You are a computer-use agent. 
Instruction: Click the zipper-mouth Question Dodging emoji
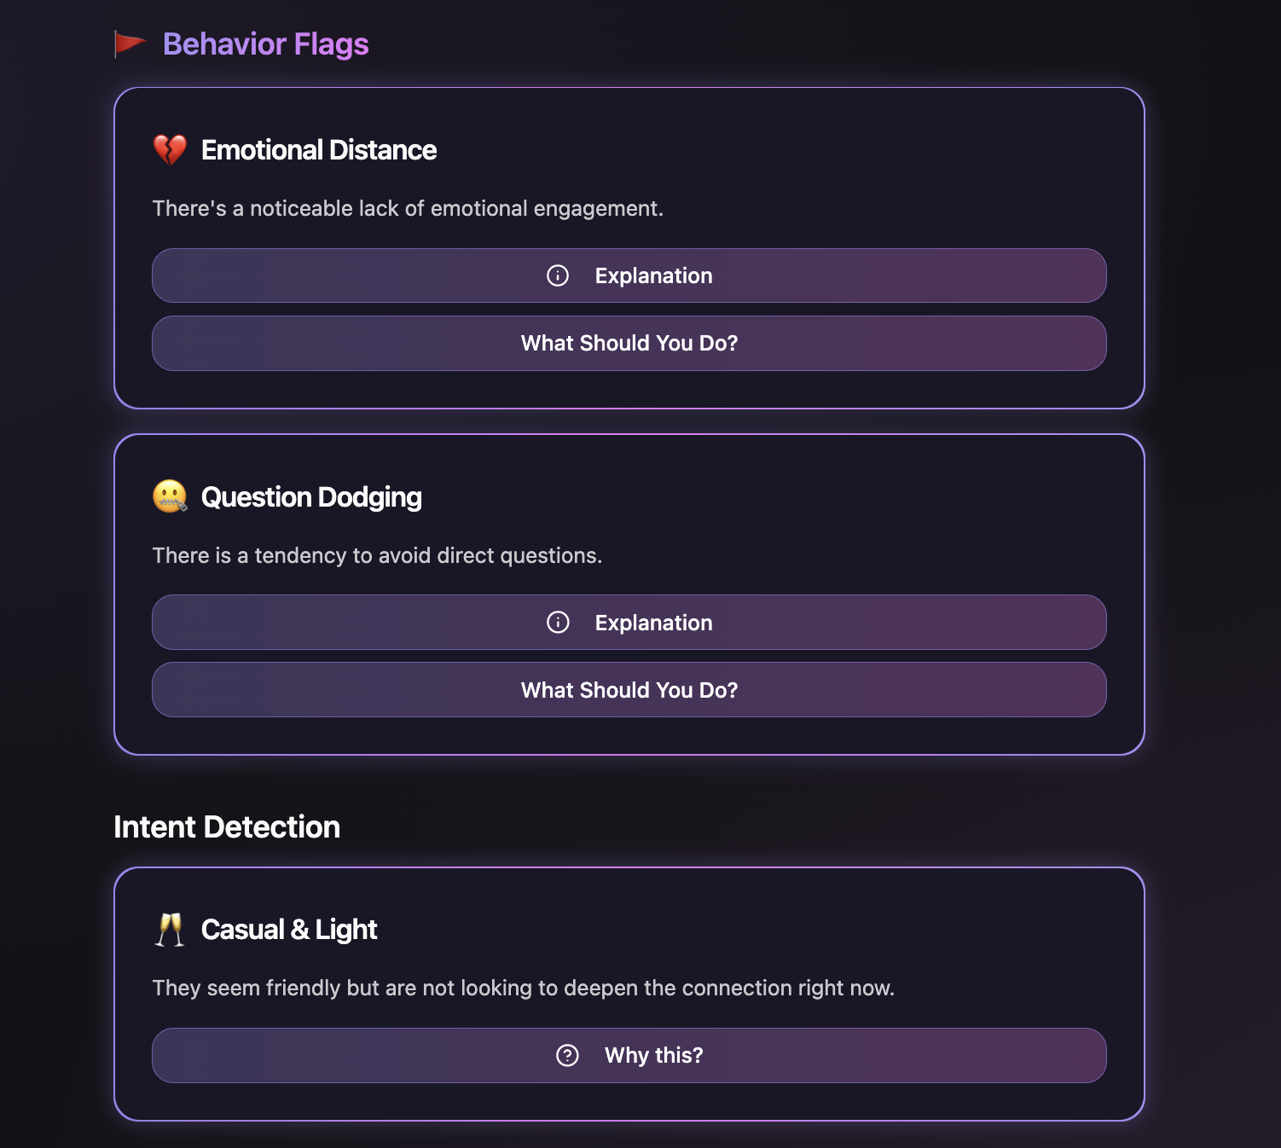point(170,496)
